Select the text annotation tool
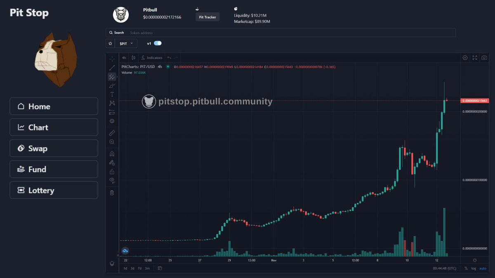The image size is (495, 278). 112,94
